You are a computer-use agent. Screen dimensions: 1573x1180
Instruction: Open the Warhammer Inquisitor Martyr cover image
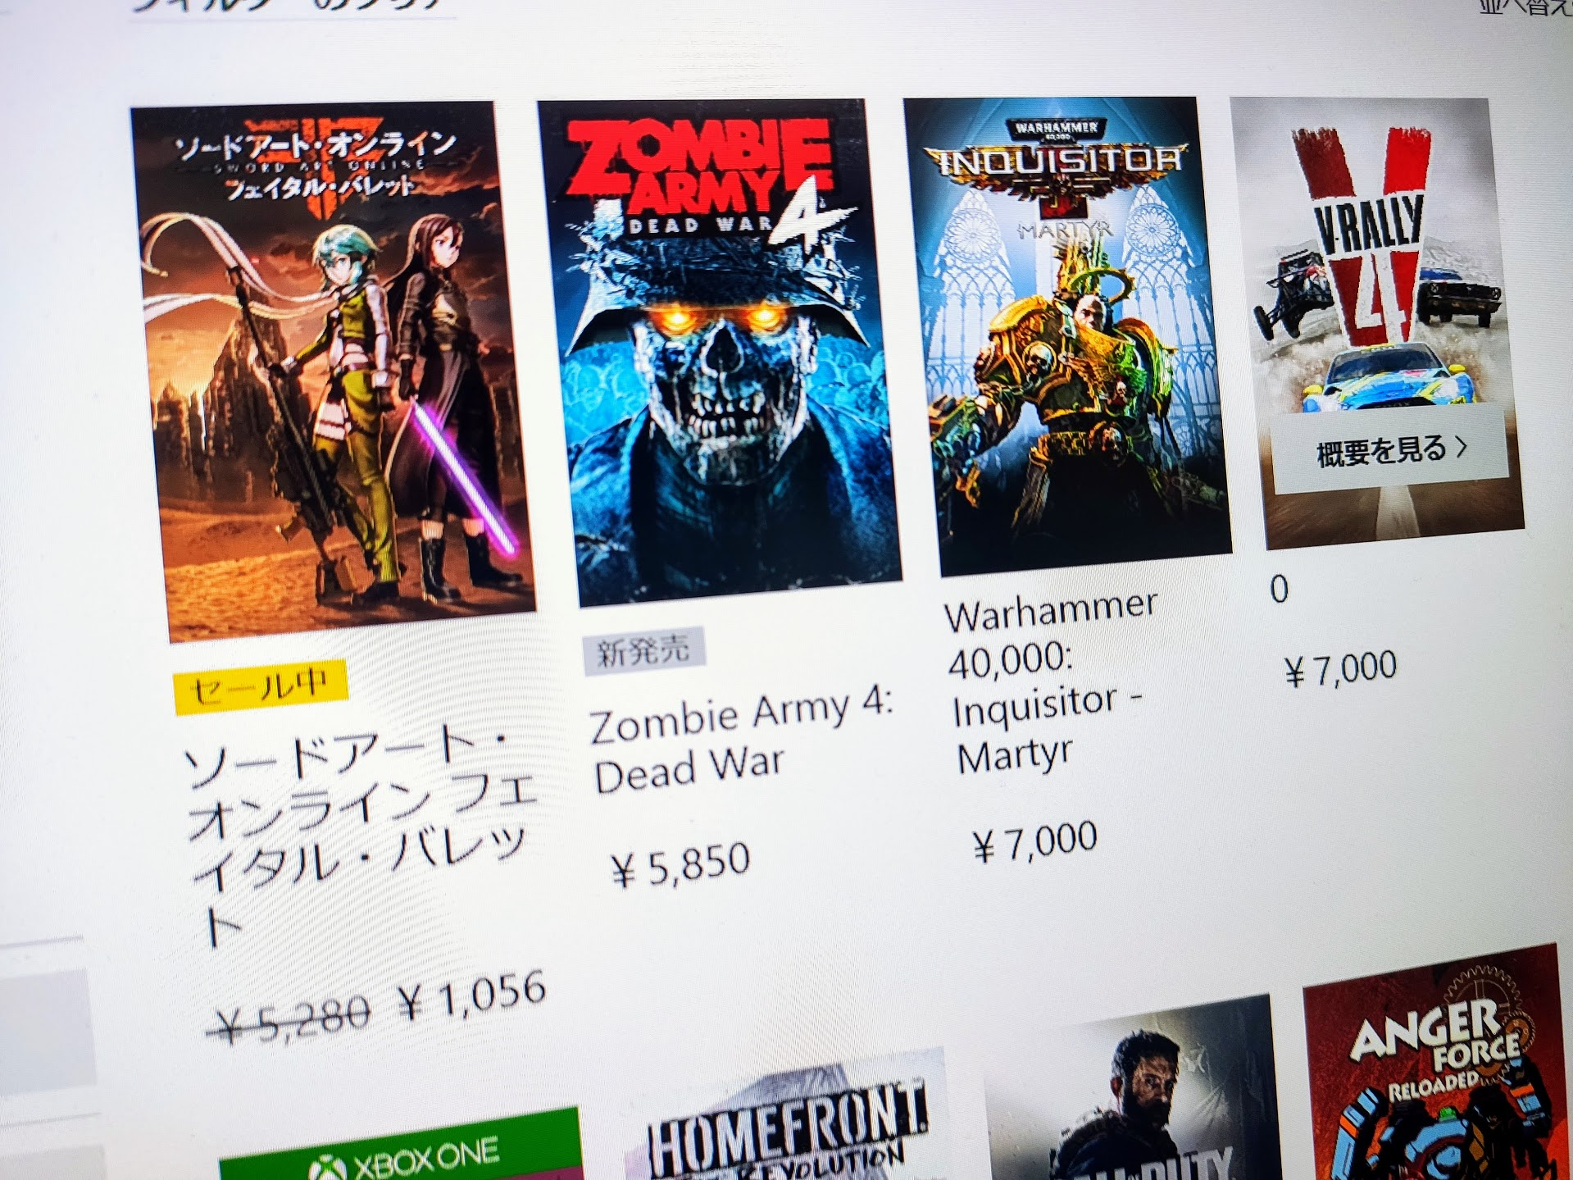click(x=1066, y=335)
